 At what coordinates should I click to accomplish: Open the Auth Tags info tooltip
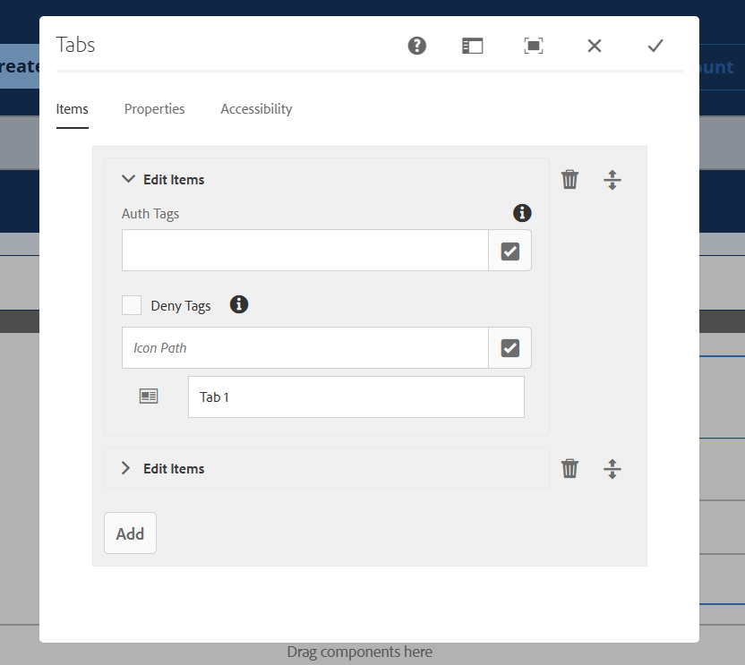point(522,213)
